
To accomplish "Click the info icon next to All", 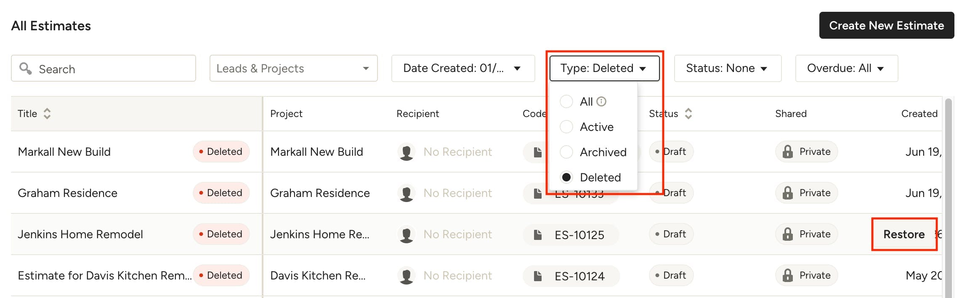I will [x=601, y=101].
